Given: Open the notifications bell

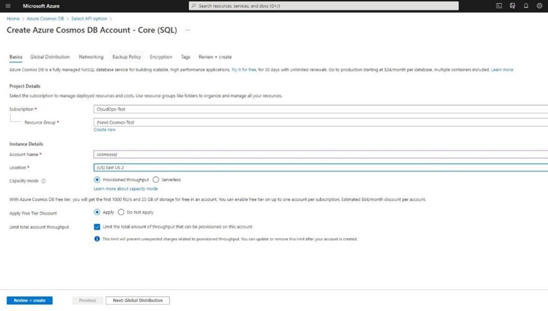Looking at the screenshot, I should (526, 6).
